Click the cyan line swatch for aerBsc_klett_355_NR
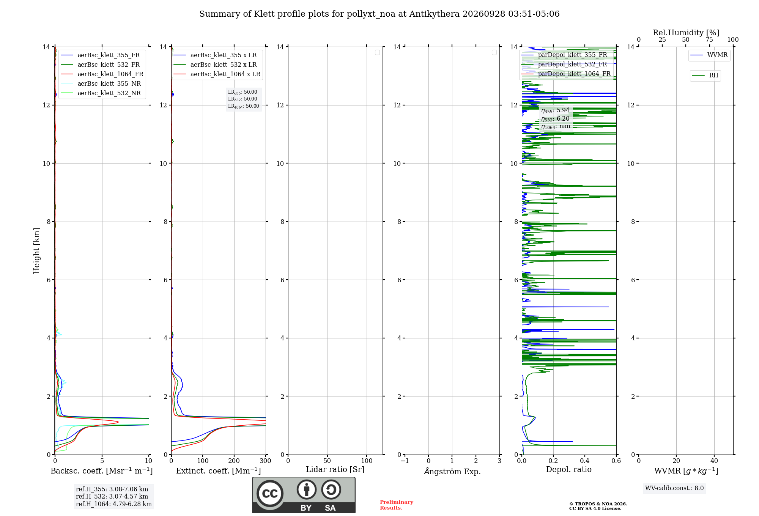759x516 pixels. click(x=67, y=84)
